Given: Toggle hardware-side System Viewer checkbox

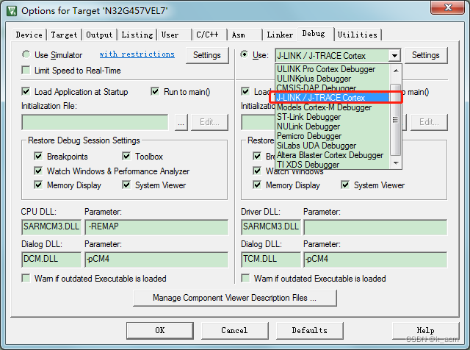Looking at the screenshot, I should click(x=345, y=185).
